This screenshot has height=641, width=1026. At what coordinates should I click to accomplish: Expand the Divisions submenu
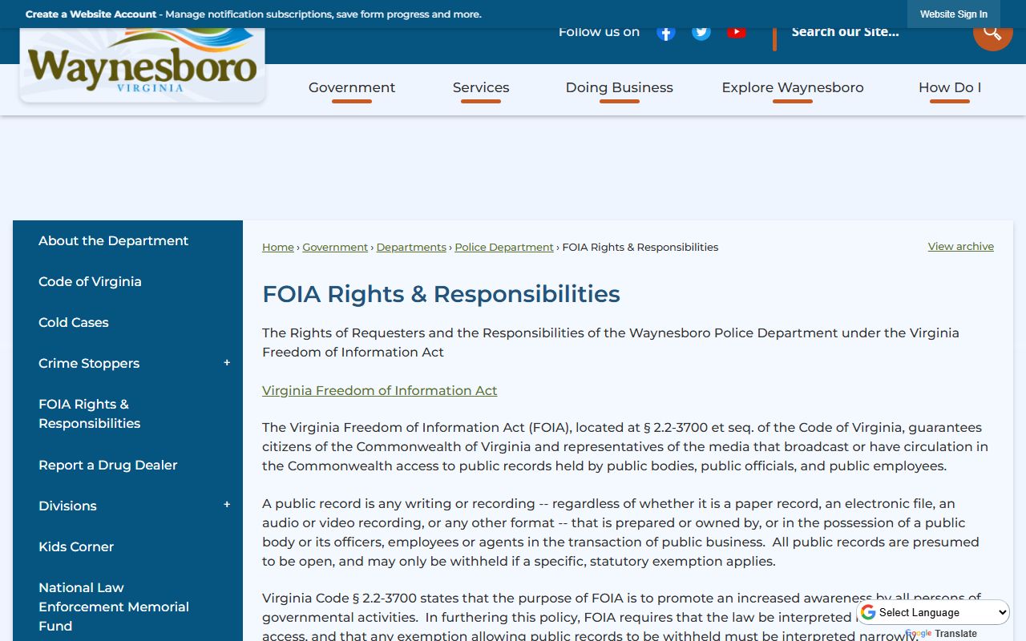tap(227, 505)
